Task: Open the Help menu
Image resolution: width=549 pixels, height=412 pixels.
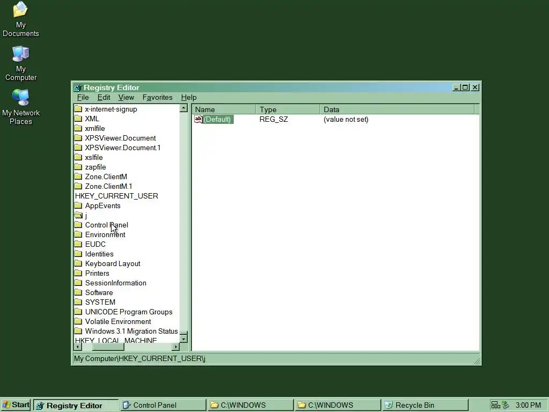Action: [x=189, y=98]
